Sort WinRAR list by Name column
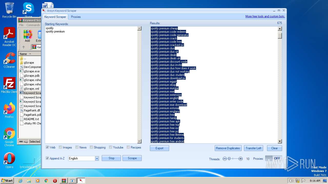The width and height of the screenshot is (328, 184). point(30,54)
